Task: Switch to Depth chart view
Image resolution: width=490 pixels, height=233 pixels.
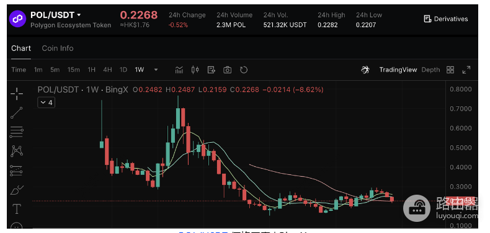Action: [x=430, y=70]
